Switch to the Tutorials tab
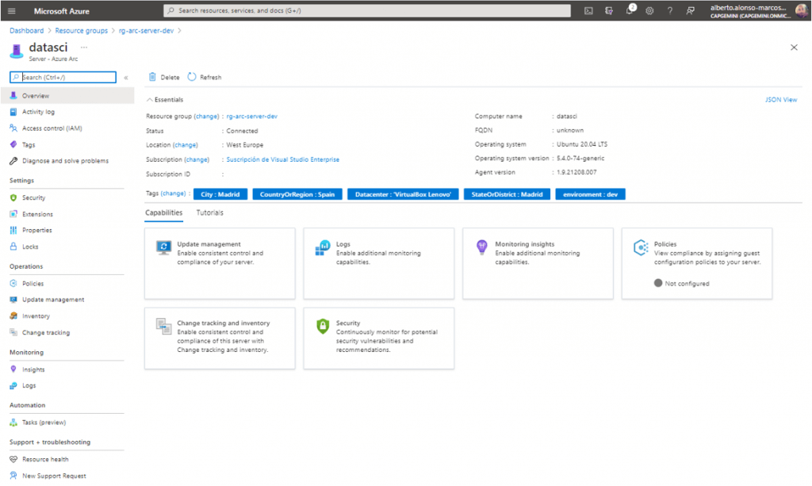The image size is (812, 486). pos(209,212)
